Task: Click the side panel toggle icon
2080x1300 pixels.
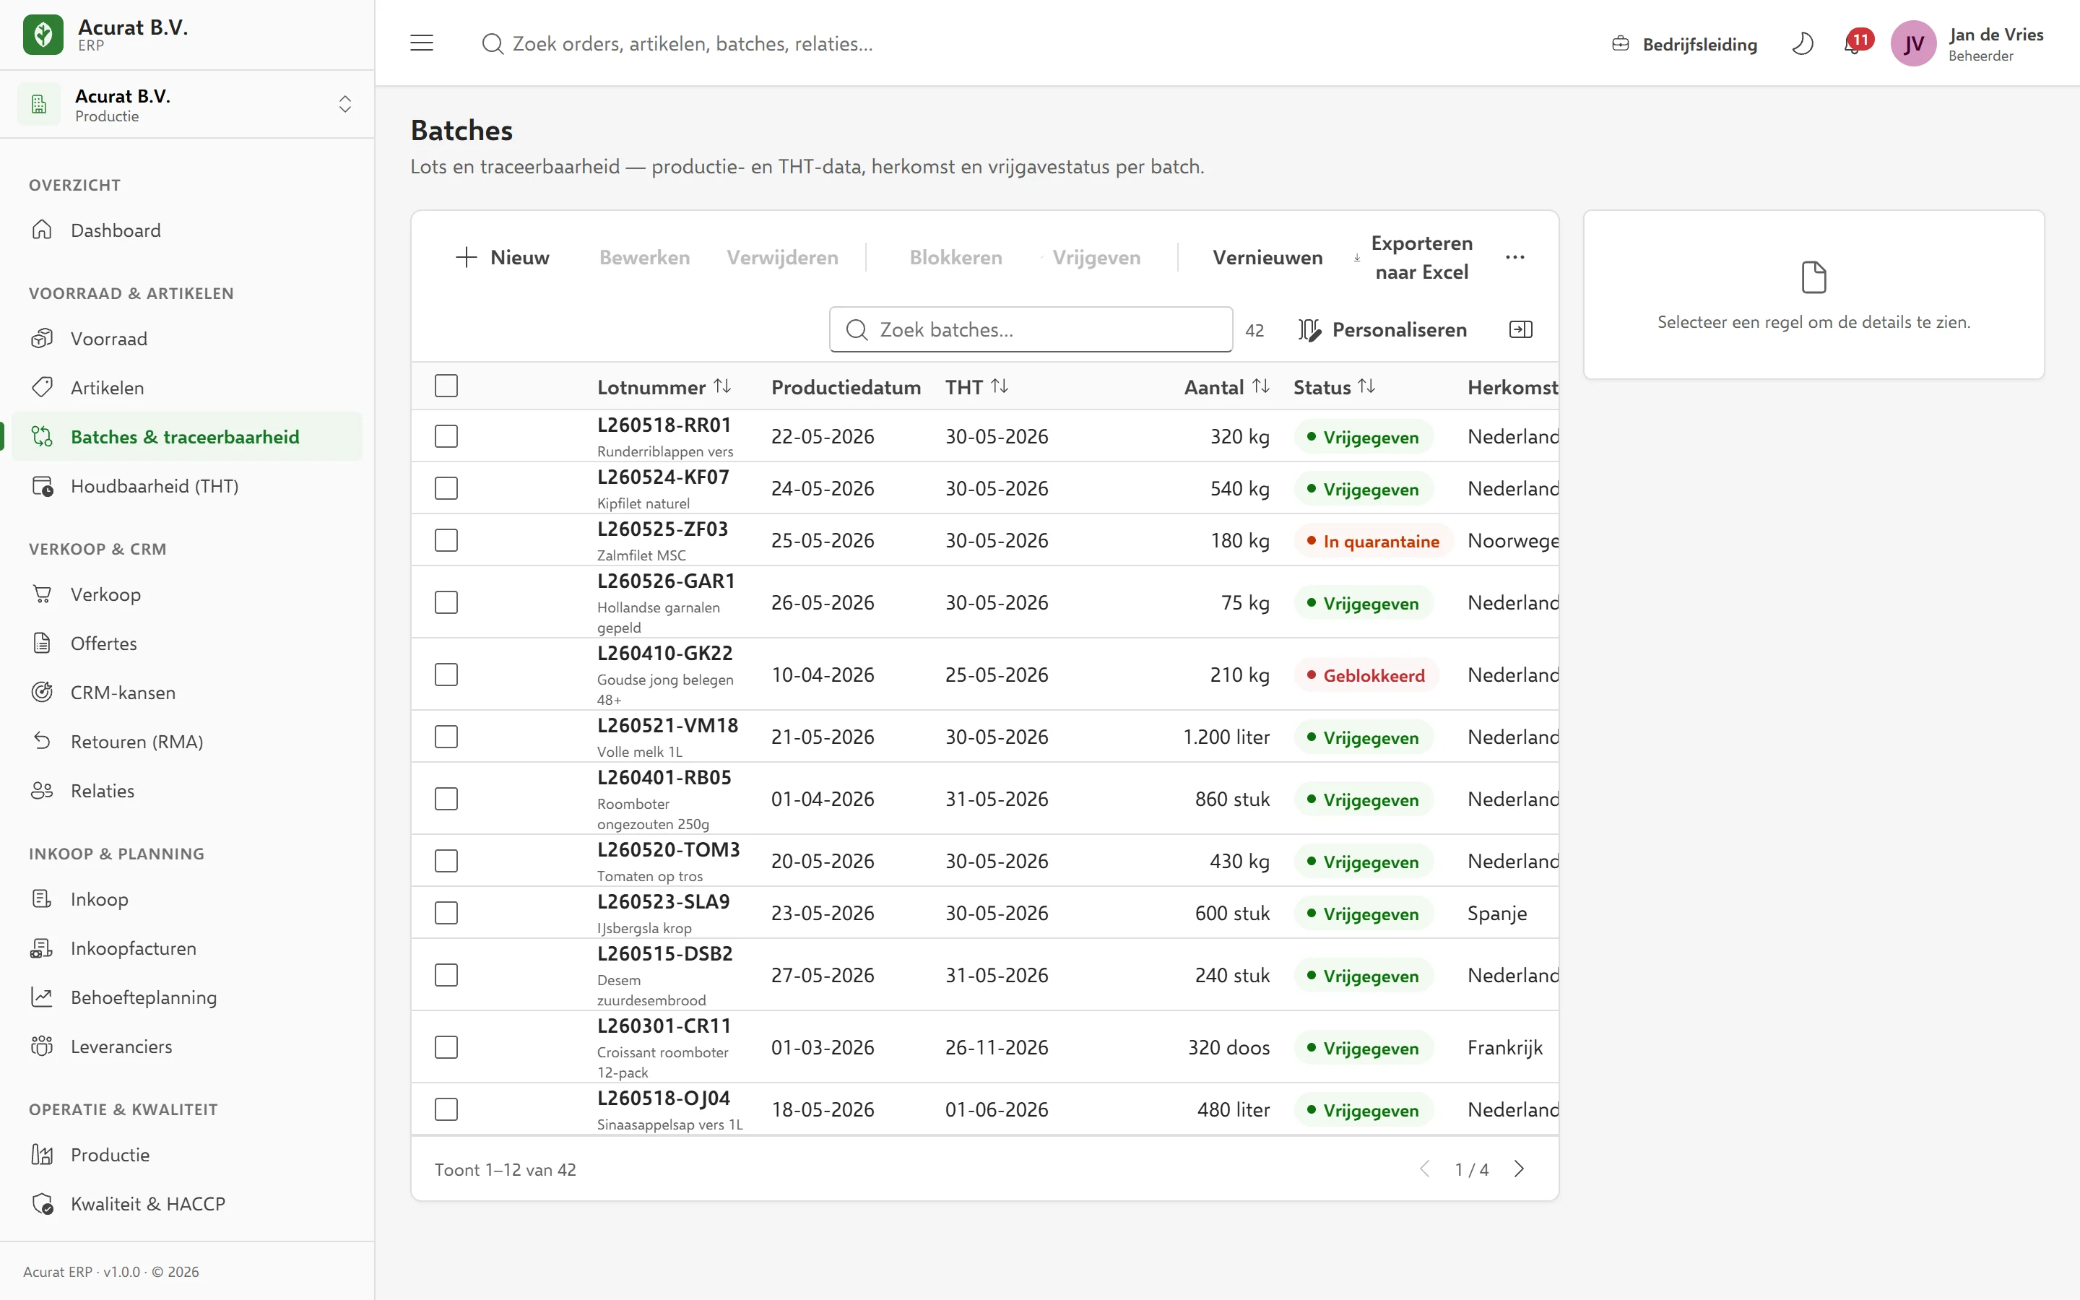Action: (x=1520, y=329)
